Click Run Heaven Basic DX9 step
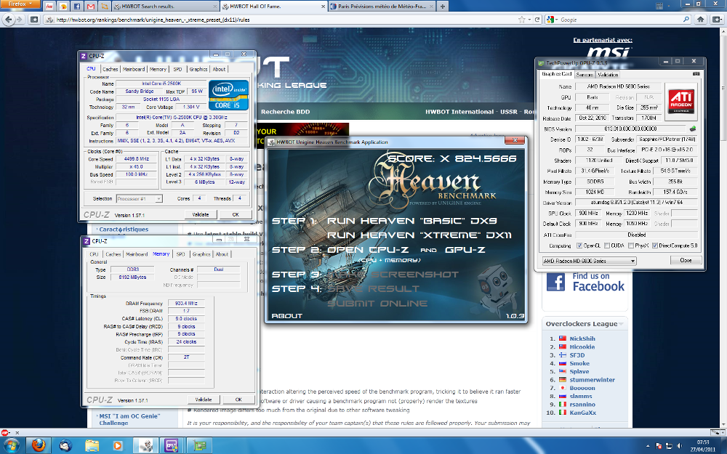727x454 pixels. point(411,221)
